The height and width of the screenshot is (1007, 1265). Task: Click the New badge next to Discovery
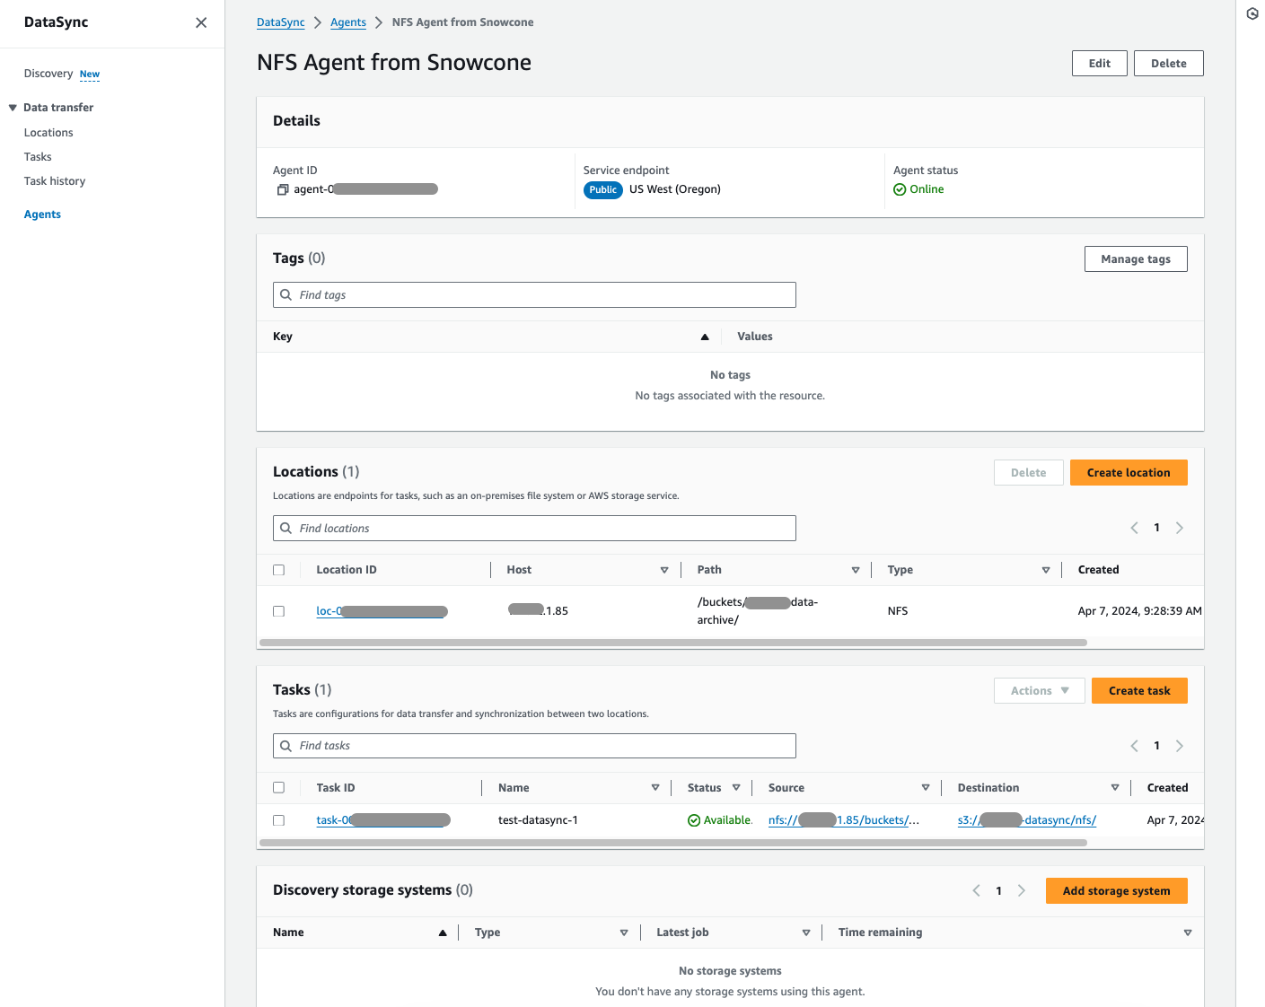(x=90, y=74)
